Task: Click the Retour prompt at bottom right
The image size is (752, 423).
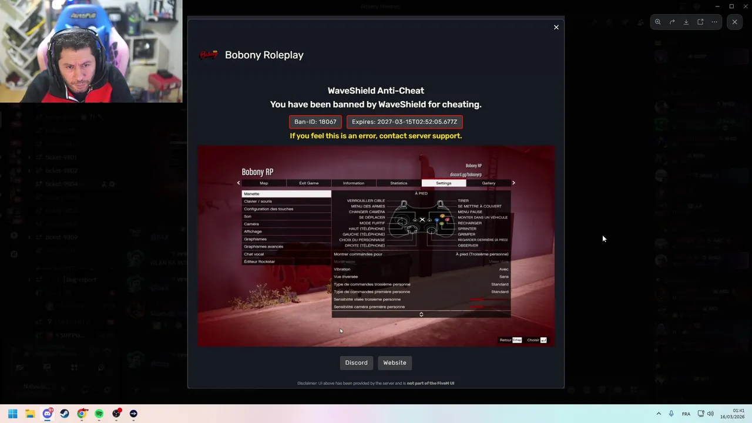Action: click(x=511, y=340)
